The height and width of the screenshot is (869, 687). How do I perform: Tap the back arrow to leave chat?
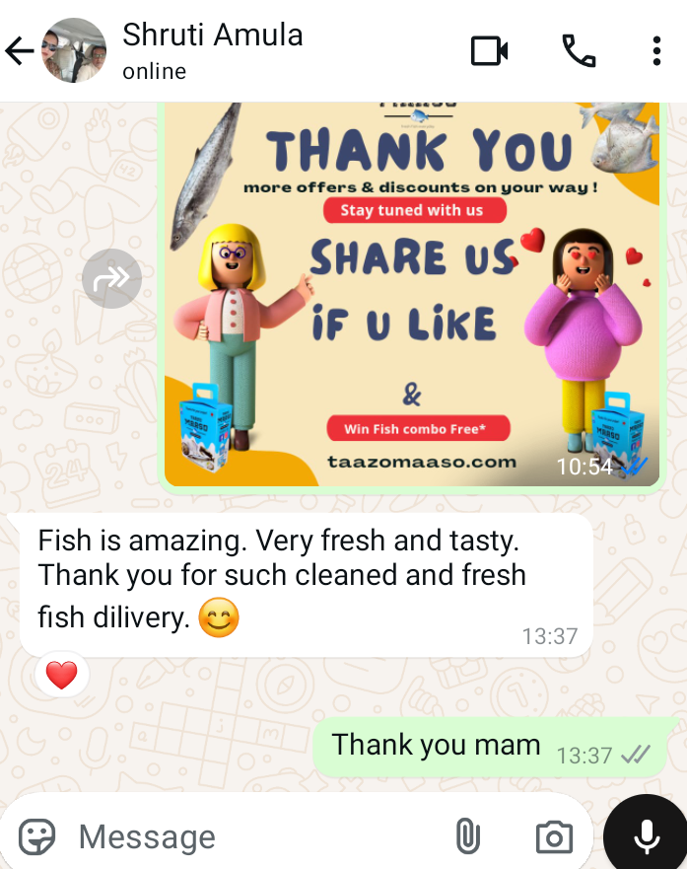pyautogui.click(x=20, y=51)
